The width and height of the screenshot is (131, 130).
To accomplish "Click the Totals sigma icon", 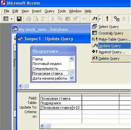I will pos(124,19).
